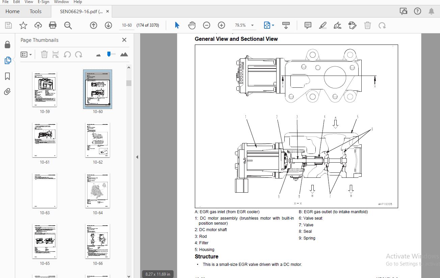The width and height of the screenshot is (440, 278).
Task: Upload the file with the cloud arrow icon
Action: [x=38, y=25]
